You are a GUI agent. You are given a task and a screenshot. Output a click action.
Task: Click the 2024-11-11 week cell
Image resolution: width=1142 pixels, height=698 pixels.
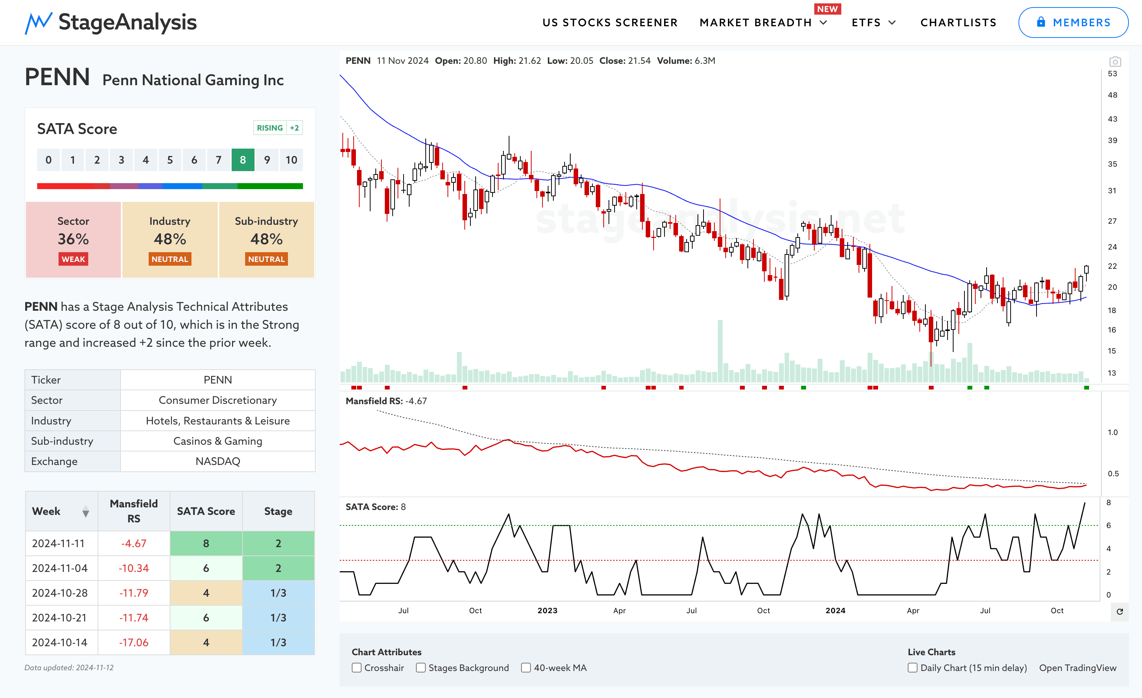tap(62, 543)
